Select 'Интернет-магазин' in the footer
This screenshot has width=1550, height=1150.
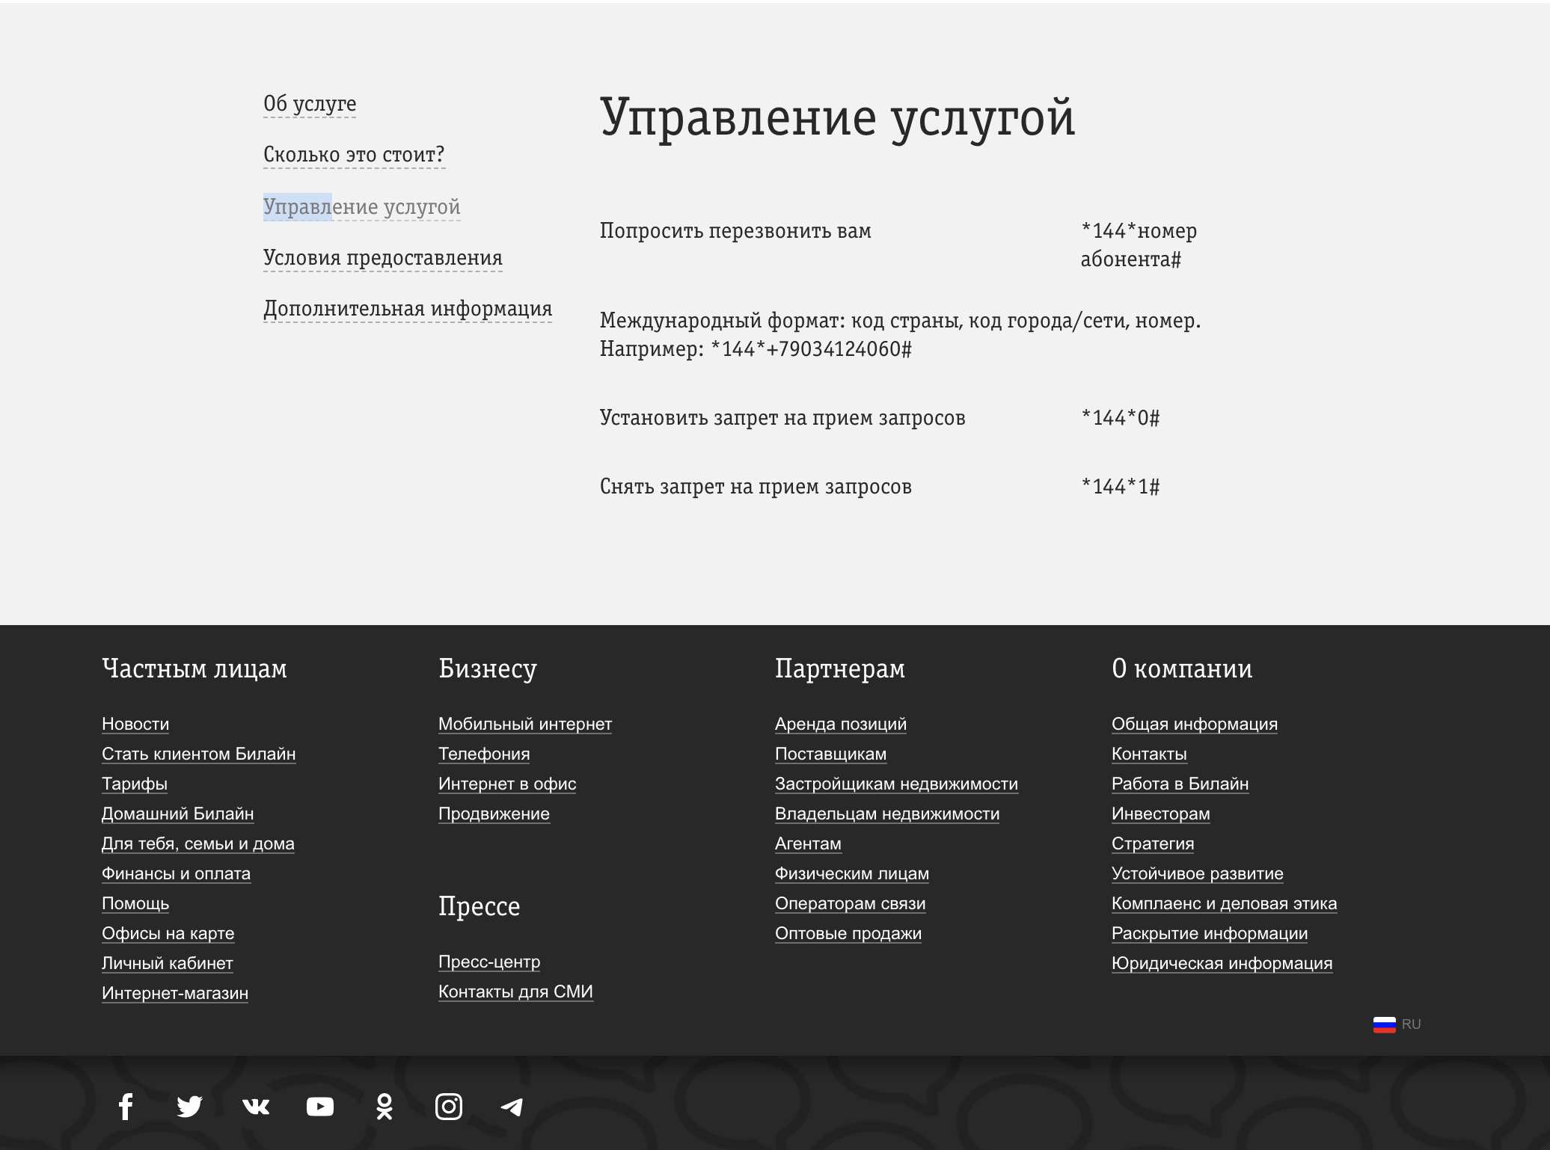click(x=175, y=994)
